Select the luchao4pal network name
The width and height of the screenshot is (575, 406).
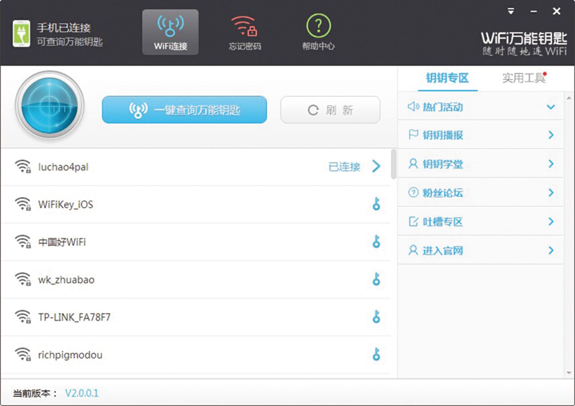[x=63, y=167]
